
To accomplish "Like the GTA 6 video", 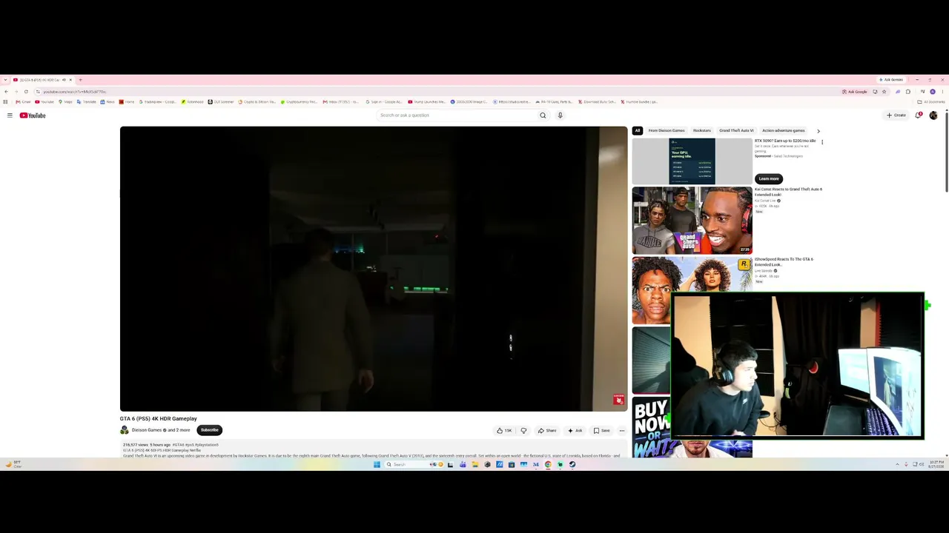I will [504, 430].
